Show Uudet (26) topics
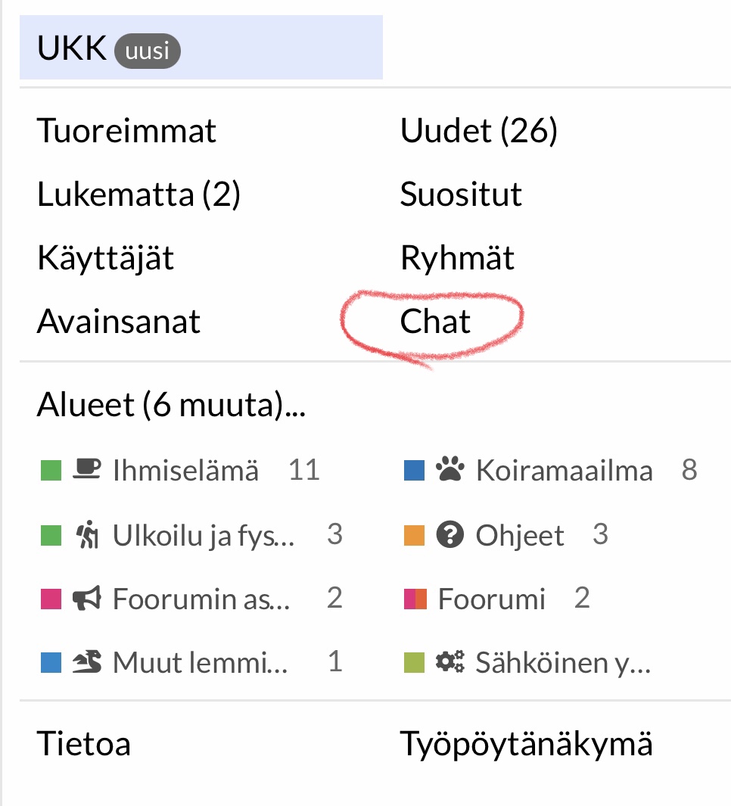The image size is (731, 806). click(478, 131)
